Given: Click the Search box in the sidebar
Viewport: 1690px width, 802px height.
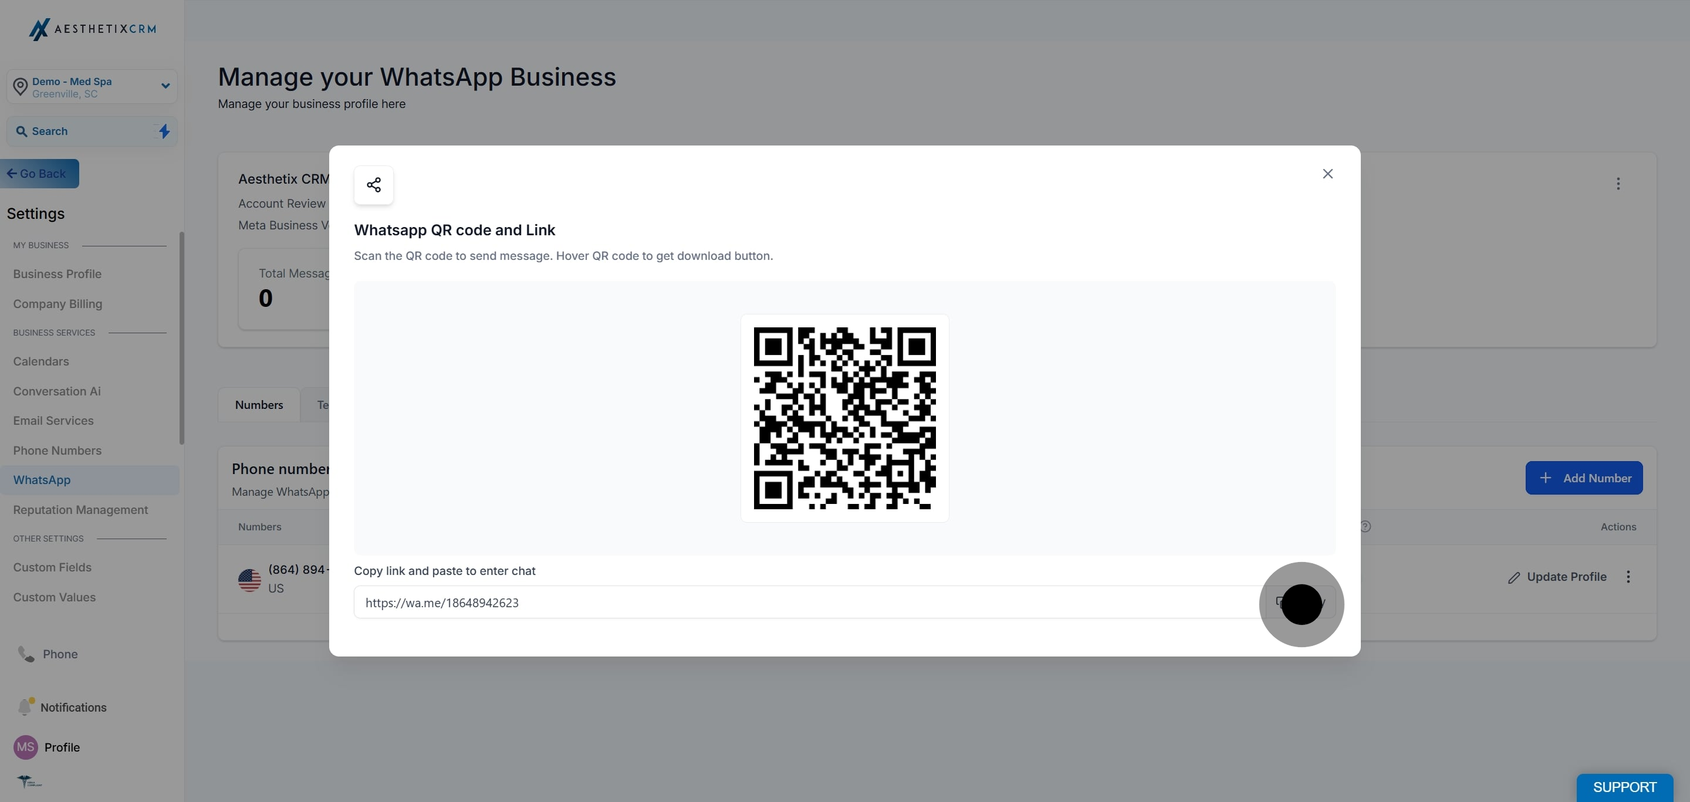Looking at the screenshot, I should point(92,131).
